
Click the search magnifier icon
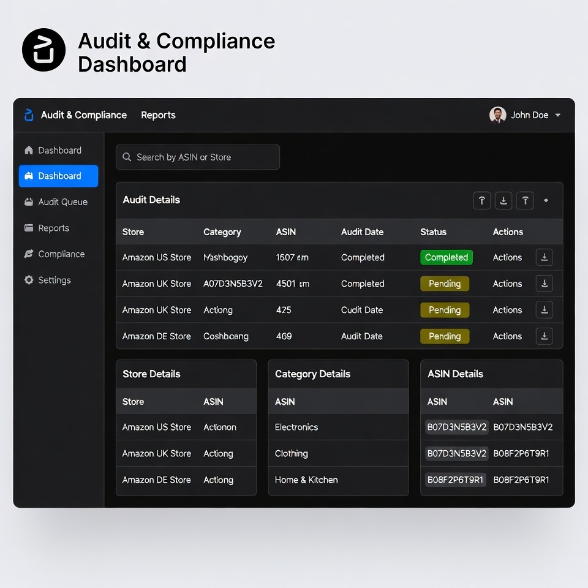point(127,157)
